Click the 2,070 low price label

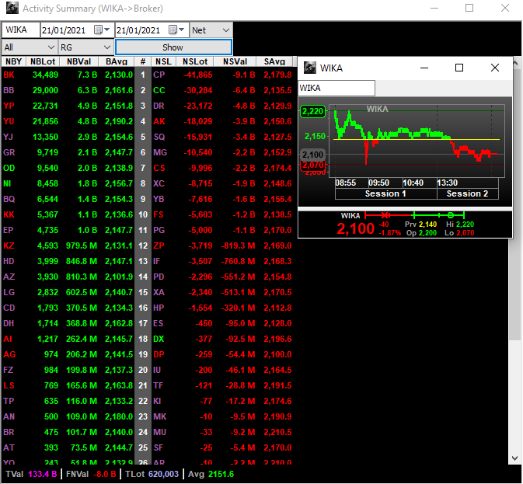(x=313, y=165)
